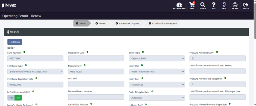Click the green check next to State Number

click(x=24, y=52)
